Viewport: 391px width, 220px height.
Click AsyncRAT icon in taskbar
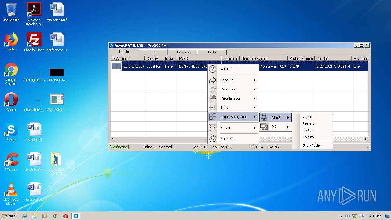[76, 216]
